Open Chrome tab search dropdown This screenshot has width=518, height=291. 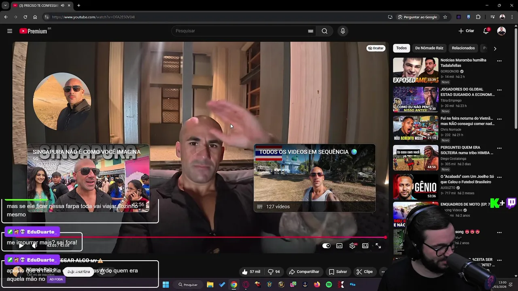[x=5, y=5]
